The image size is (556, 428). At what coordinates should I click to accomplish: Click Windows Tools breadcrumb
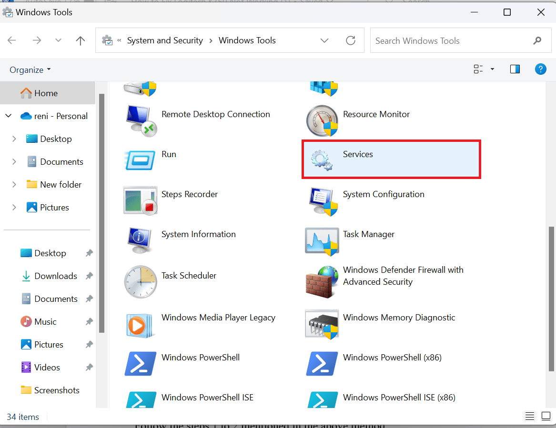[247, 40]
